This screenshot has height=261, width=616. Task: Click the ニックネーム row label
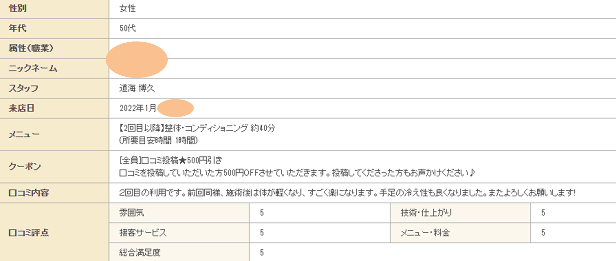click(33, 69)
